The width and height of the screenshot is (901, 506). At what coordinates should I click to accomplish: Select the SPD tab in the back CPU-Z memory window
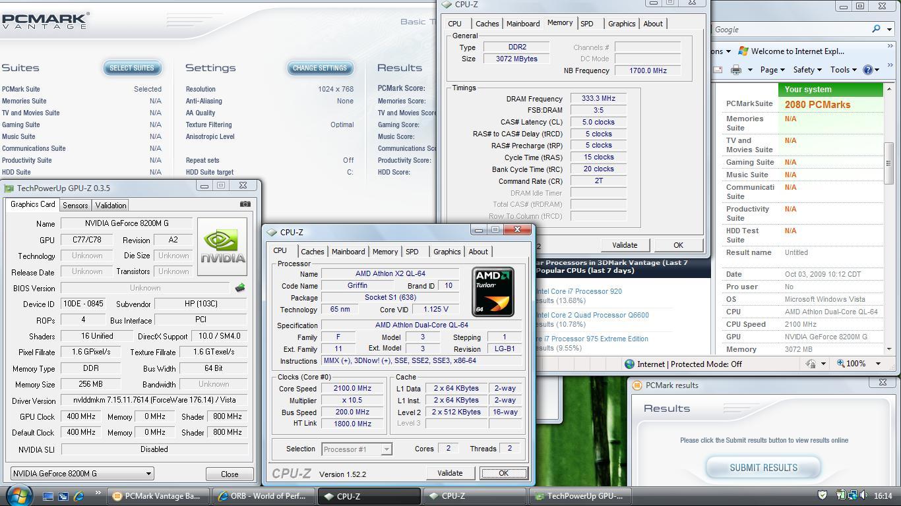(586, 24)
